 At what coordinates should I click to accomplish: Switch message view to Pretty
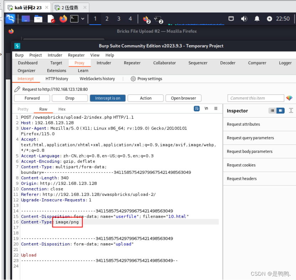[x=23, y=109]
